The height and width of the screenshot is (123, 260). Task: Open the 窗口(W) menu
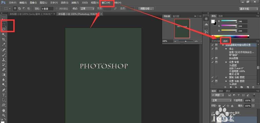pos(106,3)
